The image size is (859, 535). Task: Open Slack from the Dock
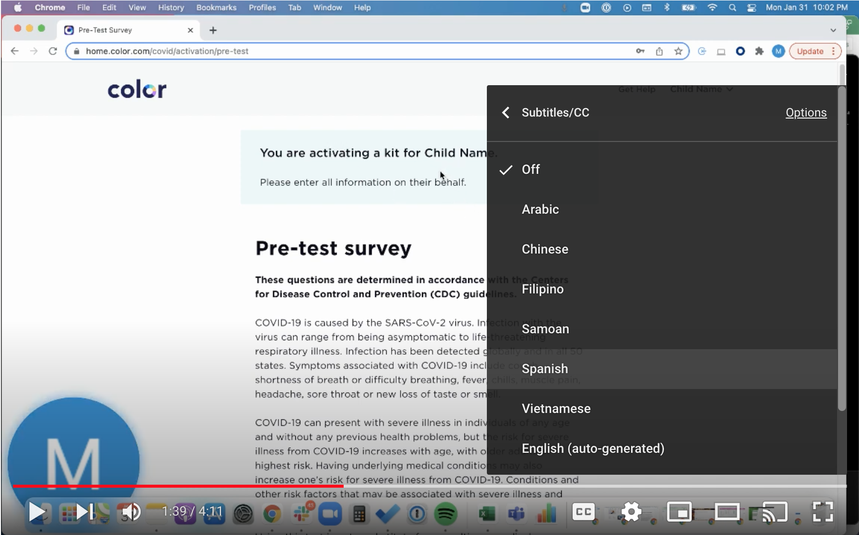click(x=302, y=514)
